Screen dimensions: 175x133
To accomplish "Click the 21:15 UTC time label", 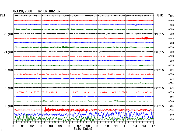I will coord(159,70).
